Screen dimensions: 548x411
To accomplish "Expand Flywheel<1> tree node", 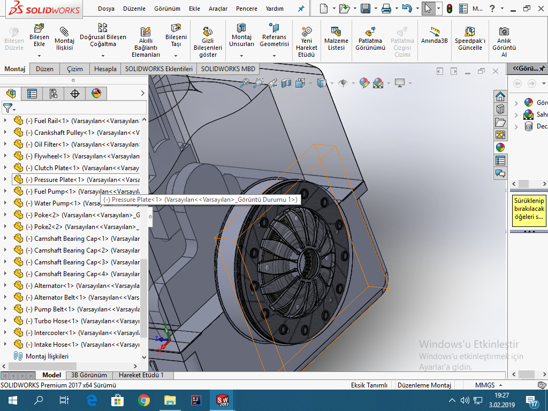I will coord(5,156).
